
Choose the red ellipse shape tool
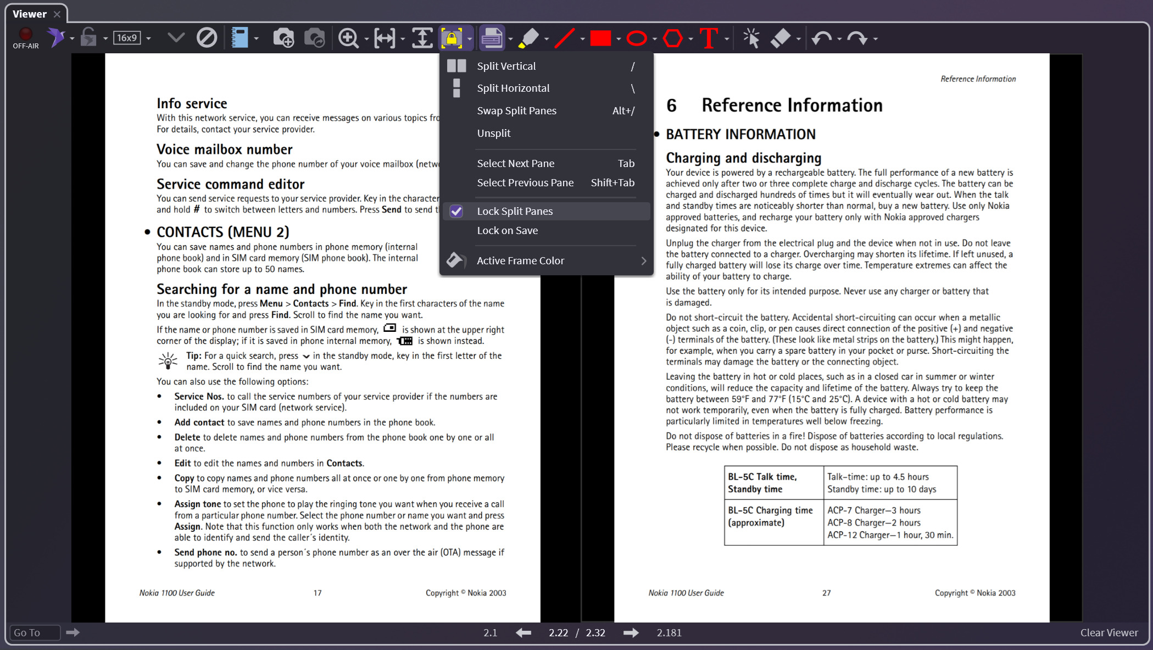coord(636,38)
